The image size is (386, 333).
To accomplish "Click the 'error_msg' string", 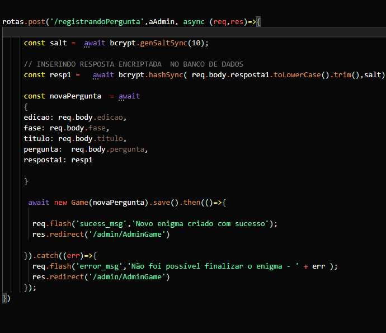I will click(99, 266).
